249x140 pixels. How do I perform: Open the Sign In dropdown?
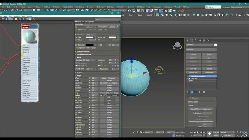click(213, 7)
